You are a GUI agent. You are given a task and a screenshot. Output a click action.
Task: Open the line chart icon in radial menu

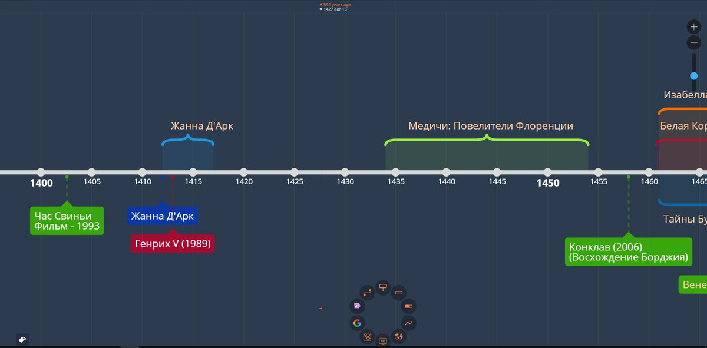coord(409,323)
